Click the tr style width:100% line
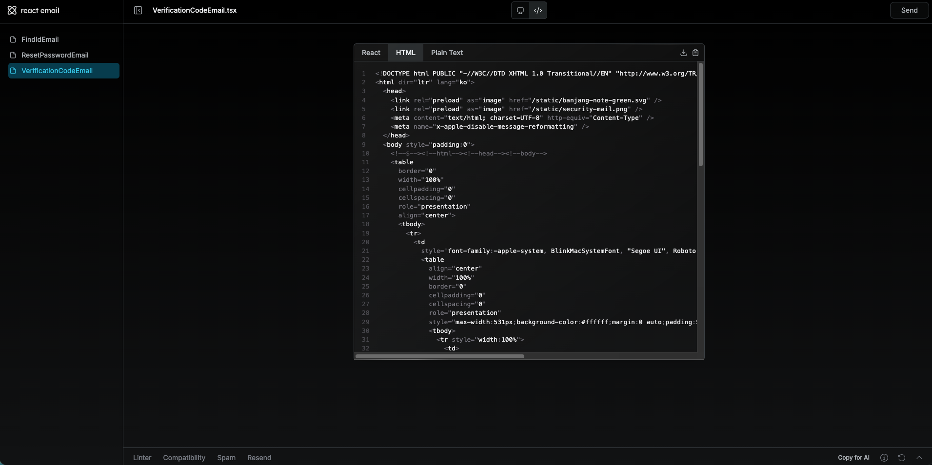Viewport: 932px width, 465px height. click(480, 340)
